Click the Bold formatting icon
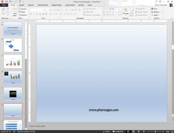The width and height of the screenshot is (174, 133). (x=31, y=14)
